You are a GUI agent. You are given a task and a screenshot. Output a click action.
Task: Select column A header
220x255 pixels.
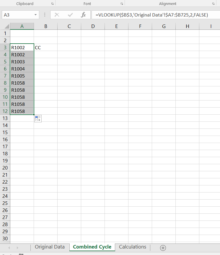pos(22,26)
